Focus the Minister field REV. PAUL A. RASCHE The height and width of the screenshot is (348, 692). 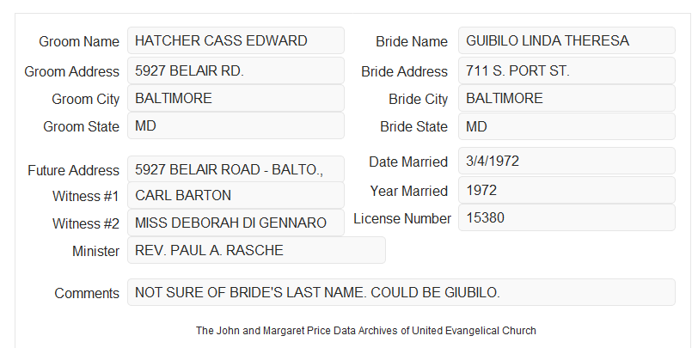coord(256,250)
